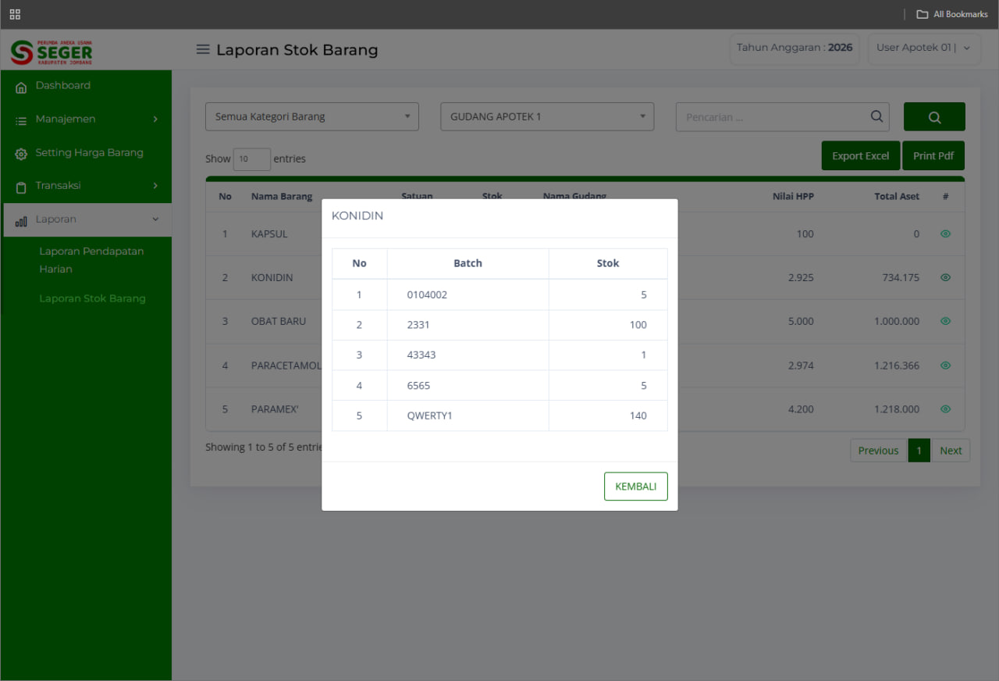The image size is (999, 681).
Task: Click the Stok column header in dialog
Action: (x=608, y=263)
